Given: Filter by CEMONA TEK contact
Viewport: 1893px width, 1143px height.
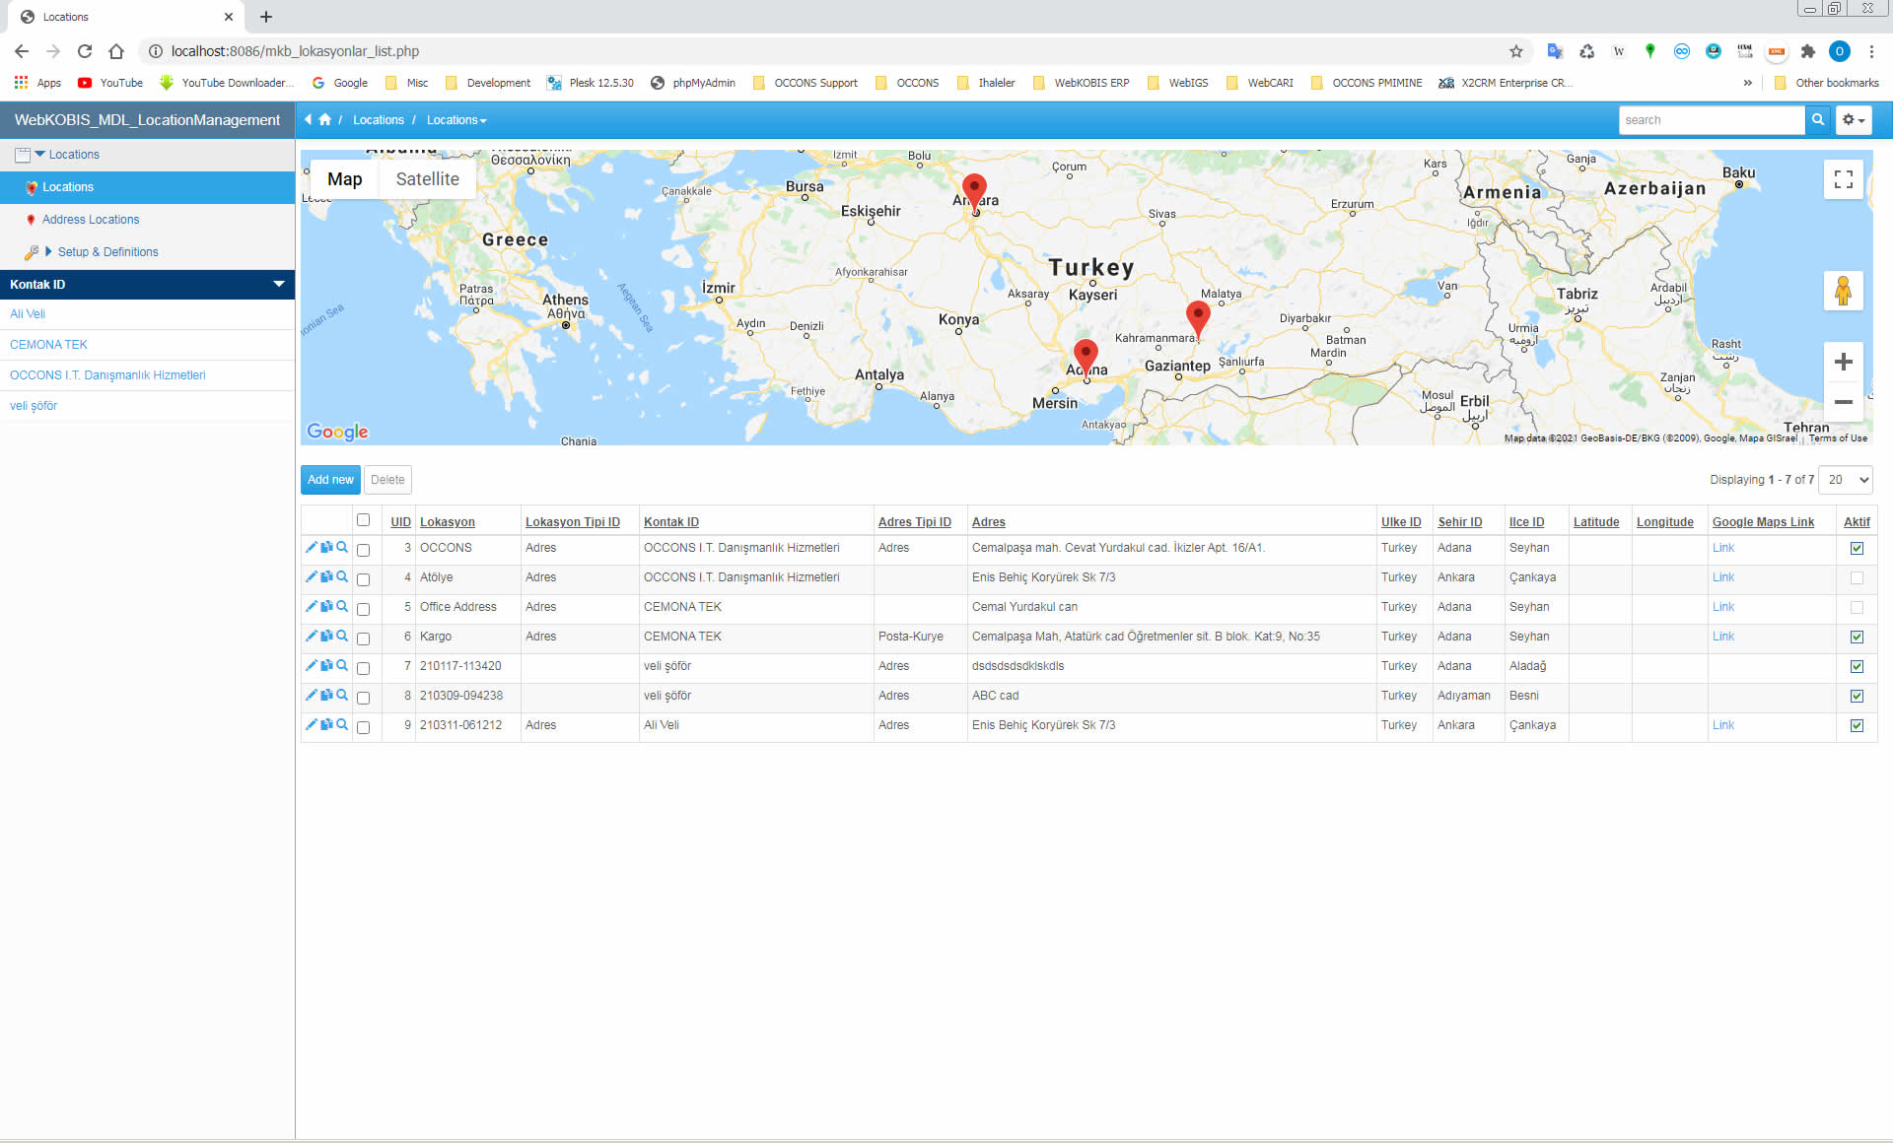Looking at the screenshot, I should point(48,345).
